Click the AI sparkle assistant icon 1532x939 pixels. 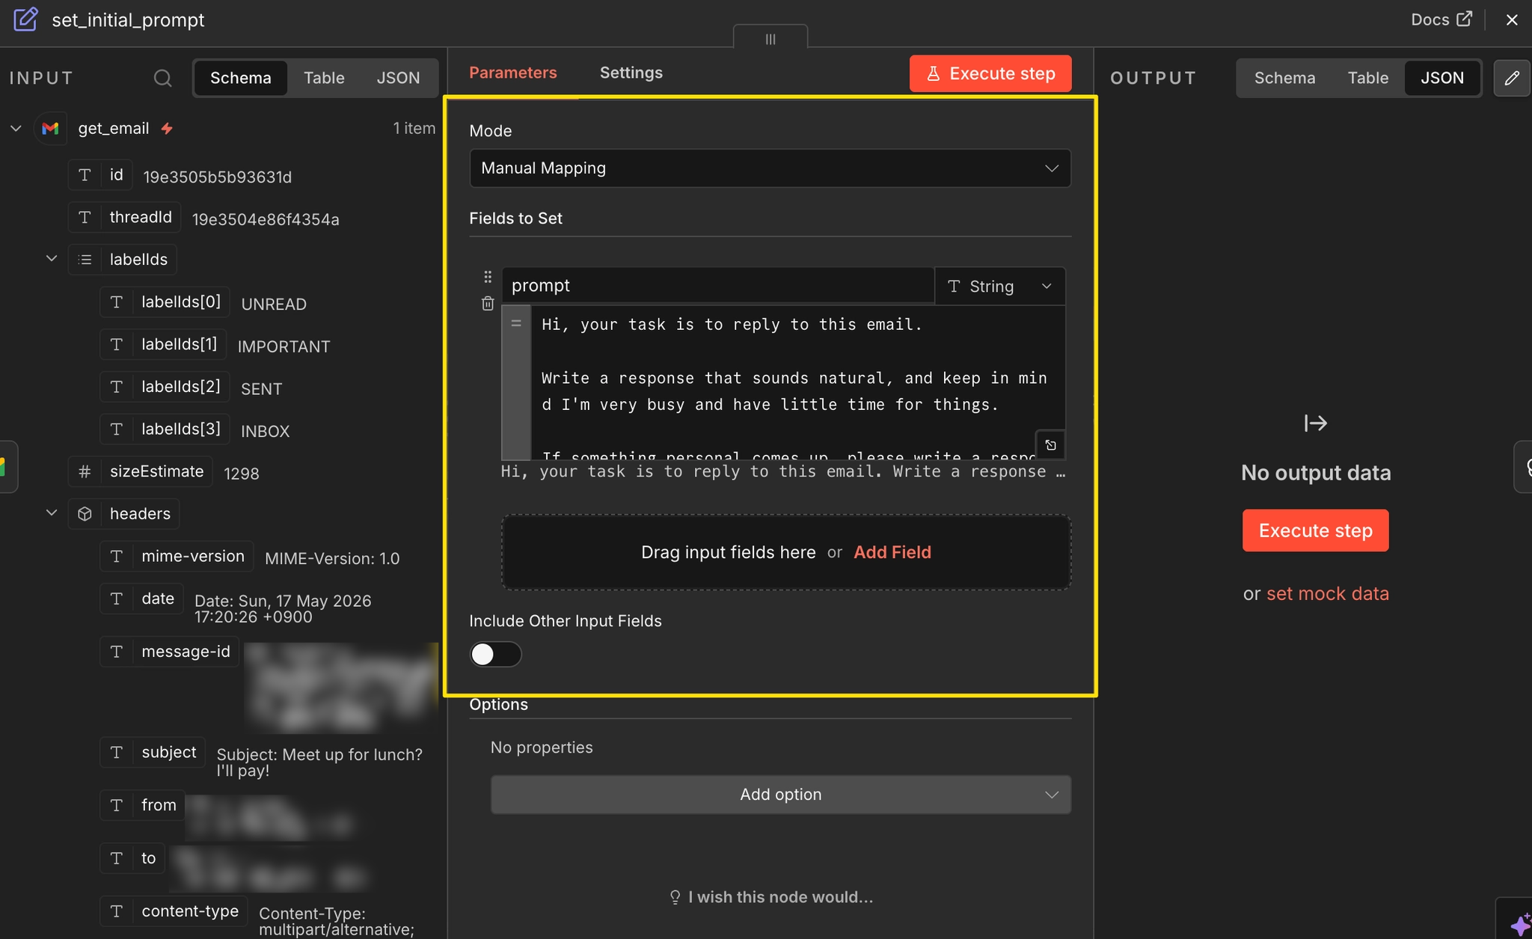point(1519,924)
